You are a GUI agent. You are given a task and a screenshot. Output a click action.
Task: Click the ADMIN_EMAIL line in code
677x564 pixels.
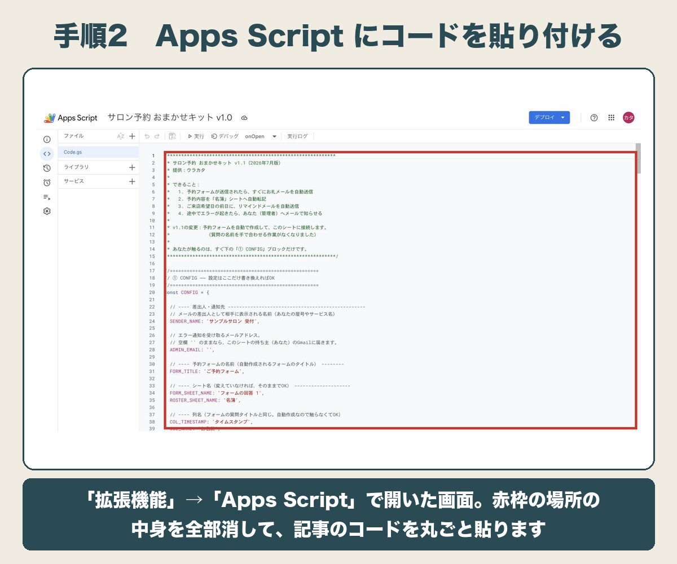click(x=192, y=350)
